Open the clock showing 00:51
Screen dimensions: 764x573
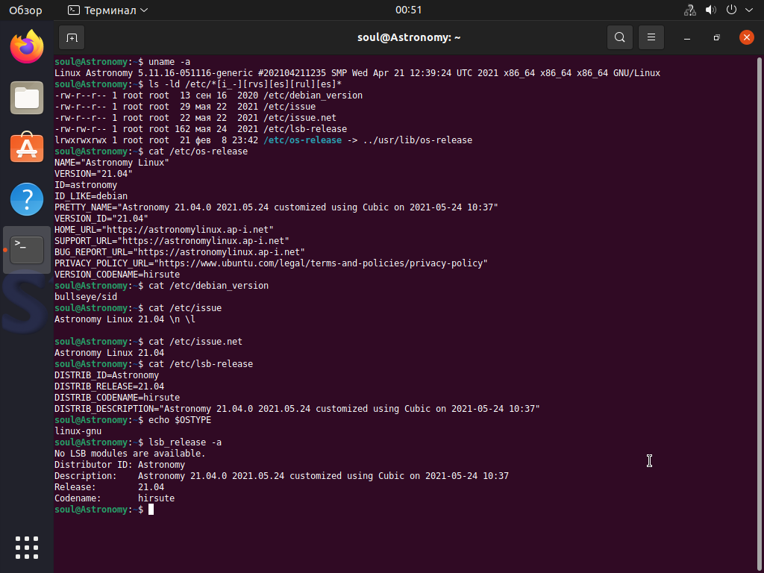pos(408,10)
